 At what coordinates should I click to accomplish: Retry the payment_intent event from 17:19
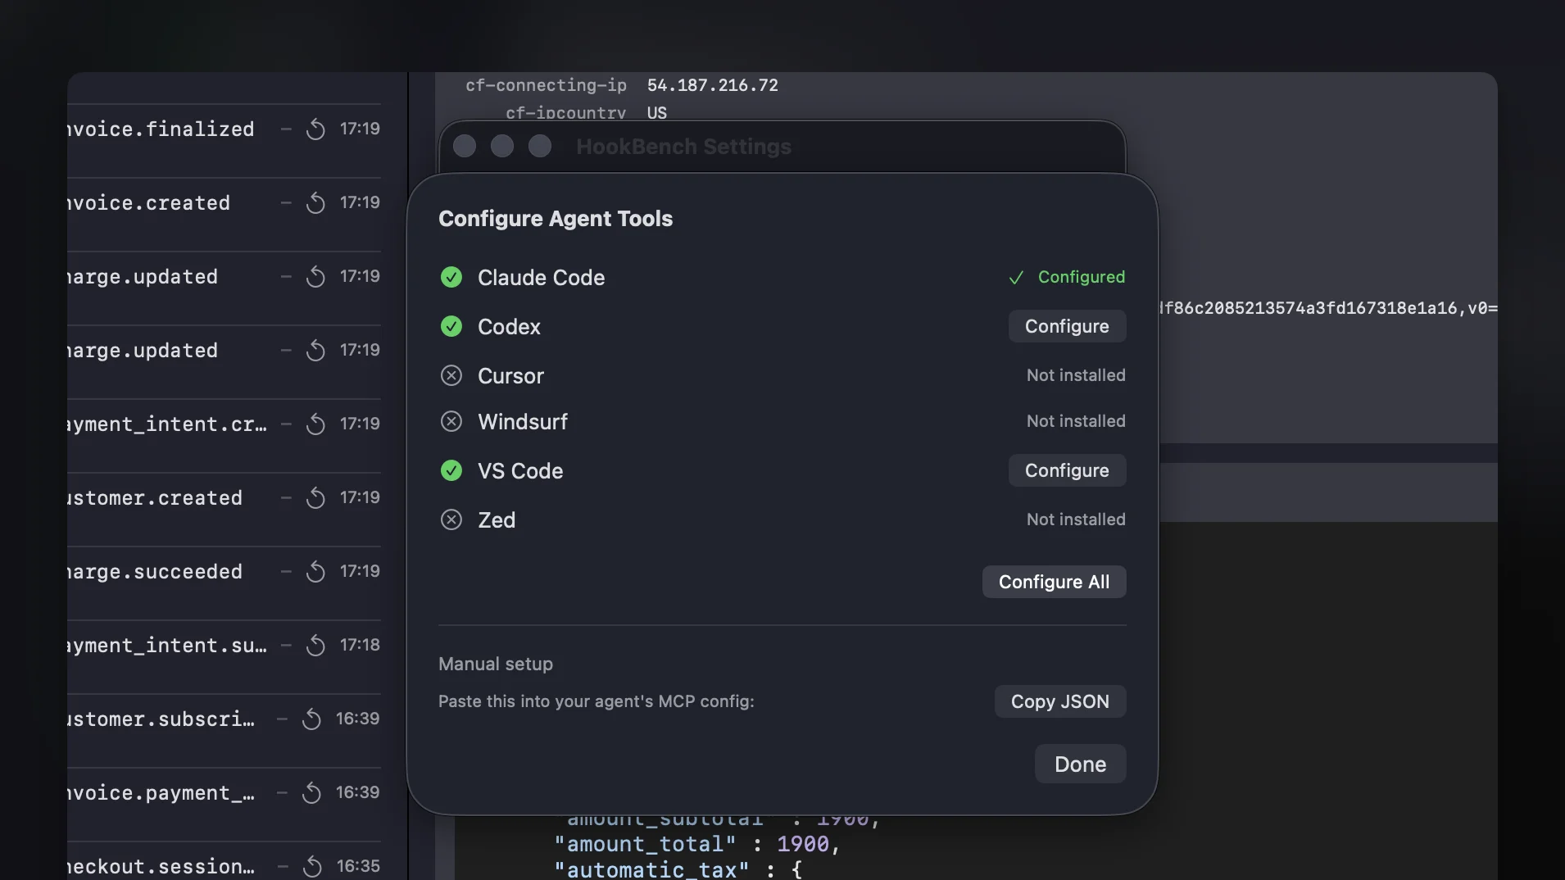[x=315, y=424]
